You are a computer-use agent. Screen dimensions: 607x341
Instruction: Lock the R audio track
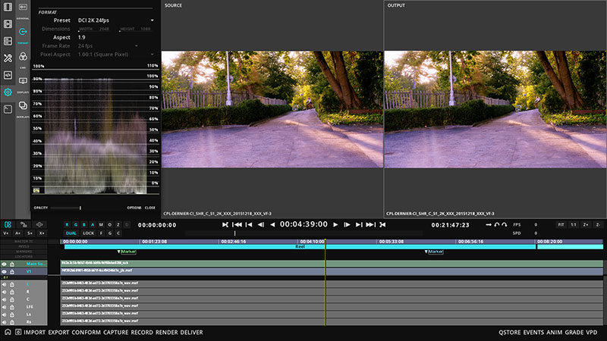[x=12, y=292]
